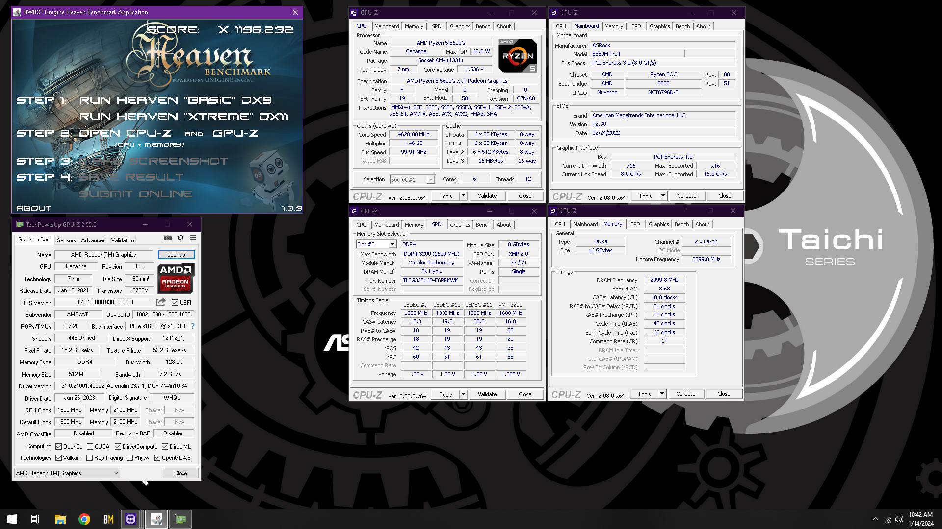This screenshot has width=942, height=529.
Task: Click Validate in the SPD window
Action: pos(487,394)
